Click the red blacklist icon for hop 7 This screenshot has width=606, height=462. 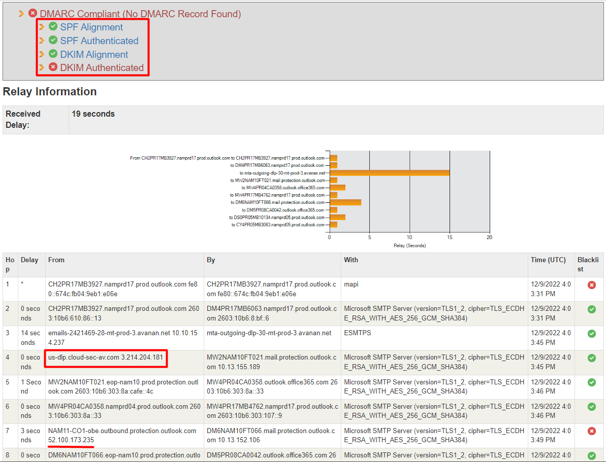[x=591, y=431]
